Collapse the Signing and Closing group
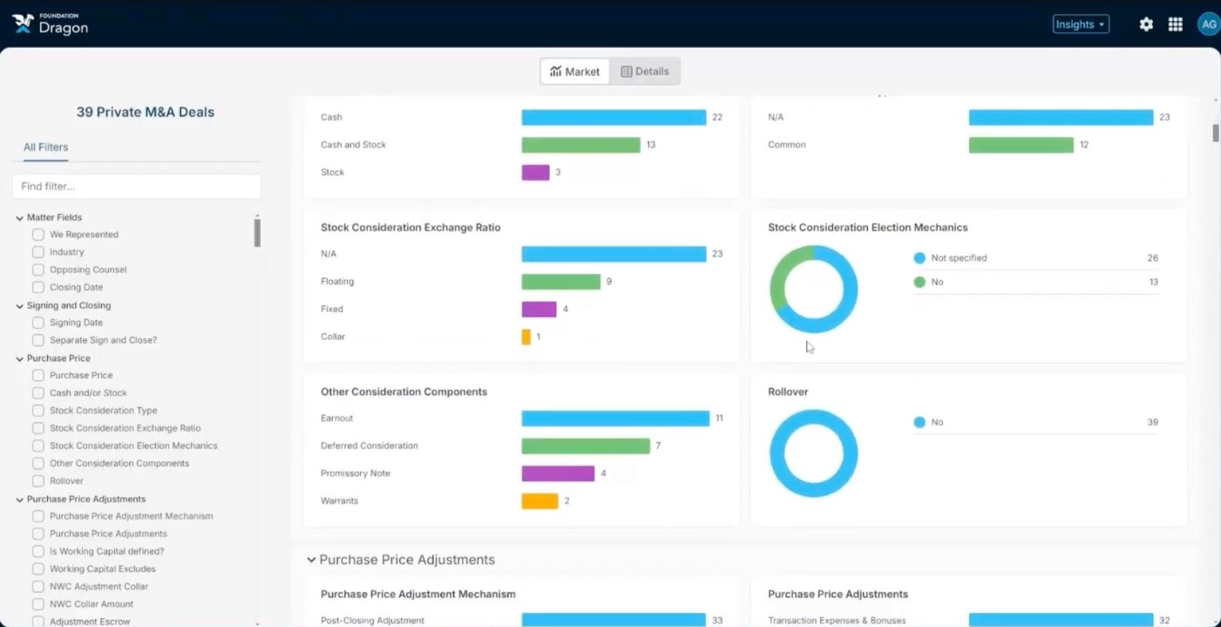 (x=20, y=306)
